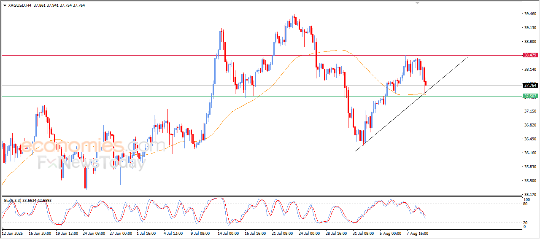
Task: Click the 37.150 price axis label
Action: [x=530, y=111]
